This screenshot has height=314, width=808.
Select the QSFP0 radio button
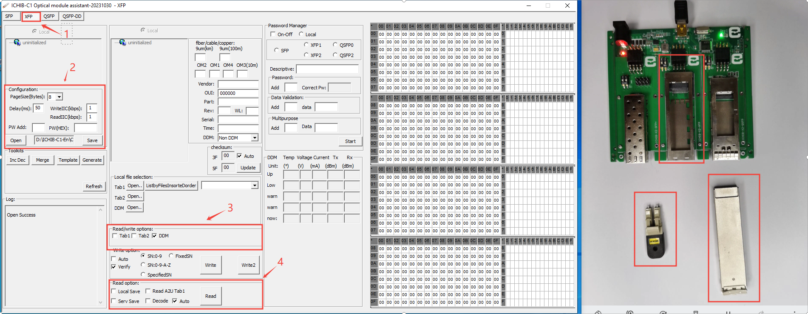(335, 45)
